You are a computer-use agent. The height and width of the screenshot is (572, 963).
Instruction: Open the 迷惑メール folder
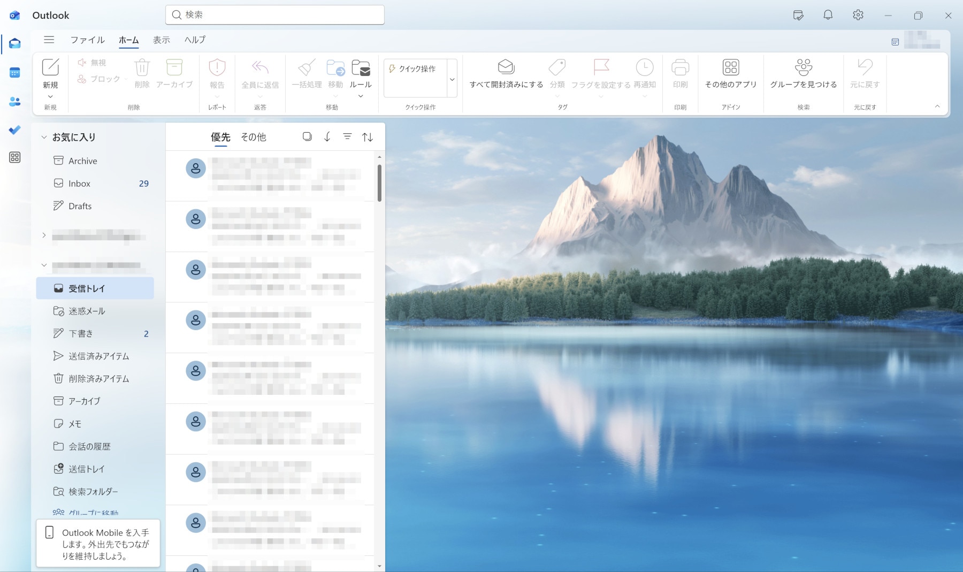pos(87,311)
